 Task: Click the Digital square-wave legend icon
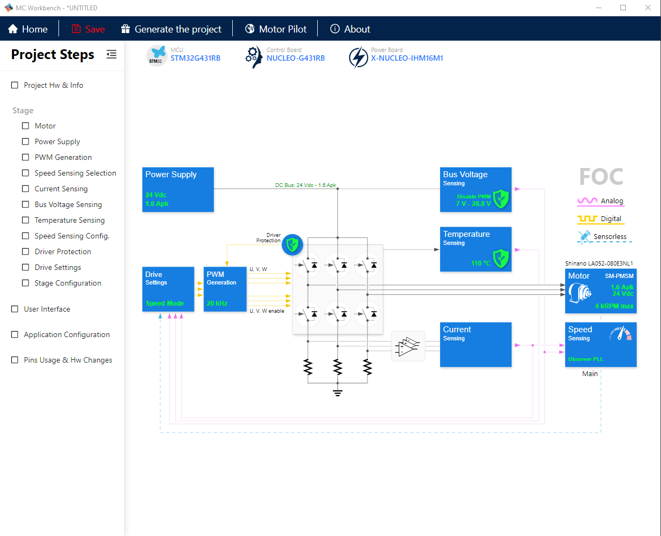click(587, 219)
